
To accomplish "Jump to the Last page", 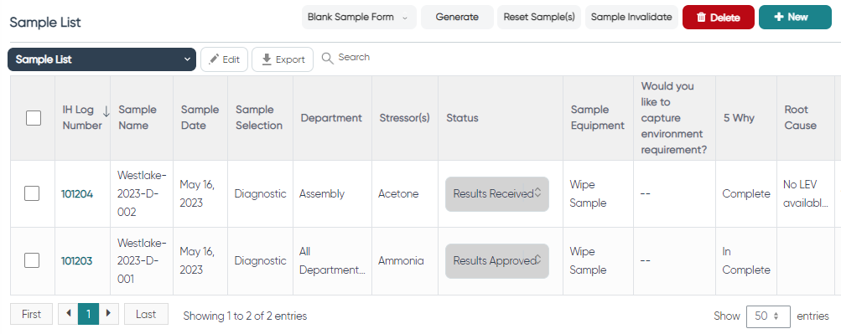I will pyautogui.click(x=146, y=314).
